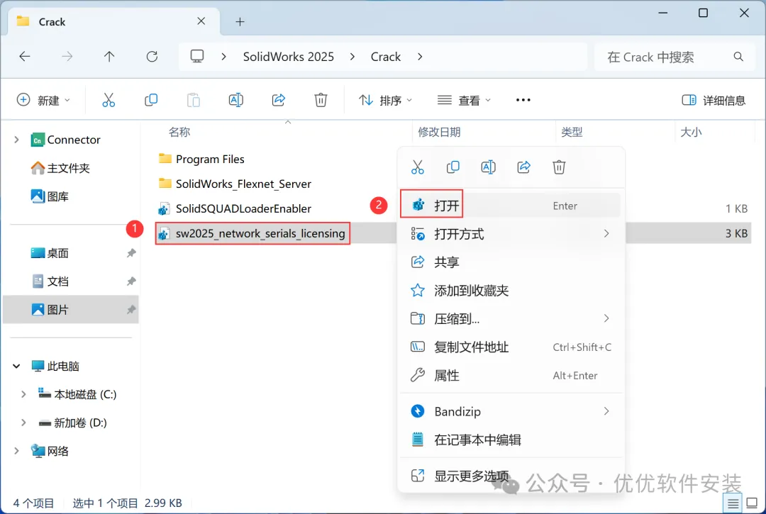Sort by the 大小 column header
Screen dimensions: 766x514
pos(691,132)
